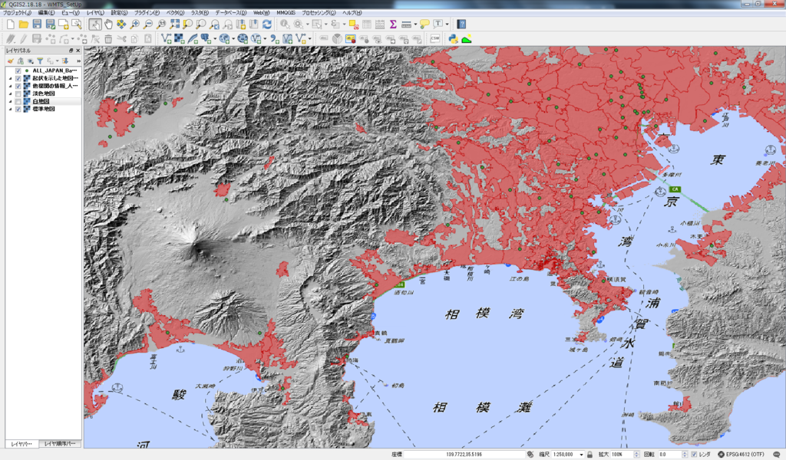The image size is (786, 460).
Task: Expand the 白地図 layer tree node
Action: click(11, 101)
